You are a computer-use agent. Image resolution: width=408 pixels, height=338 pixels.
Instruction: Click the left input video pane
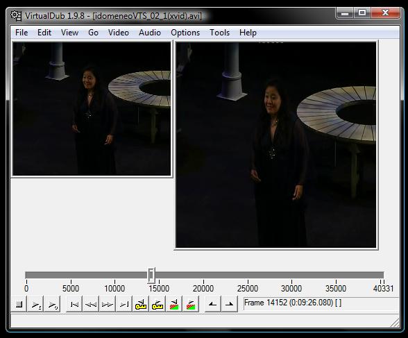(x=92, y=108)
